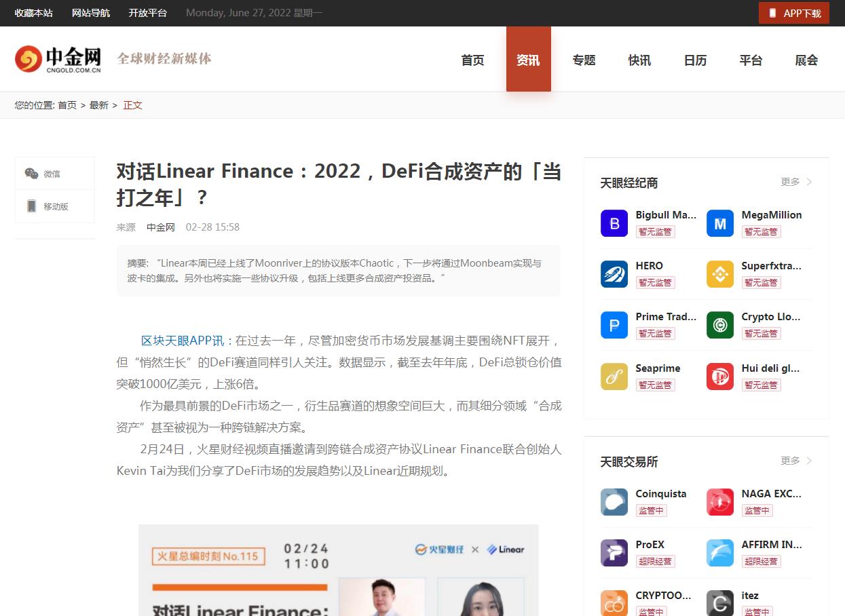845x616 pixels.
Task: Open the HERO broker icon
Action: coord(614,274)
